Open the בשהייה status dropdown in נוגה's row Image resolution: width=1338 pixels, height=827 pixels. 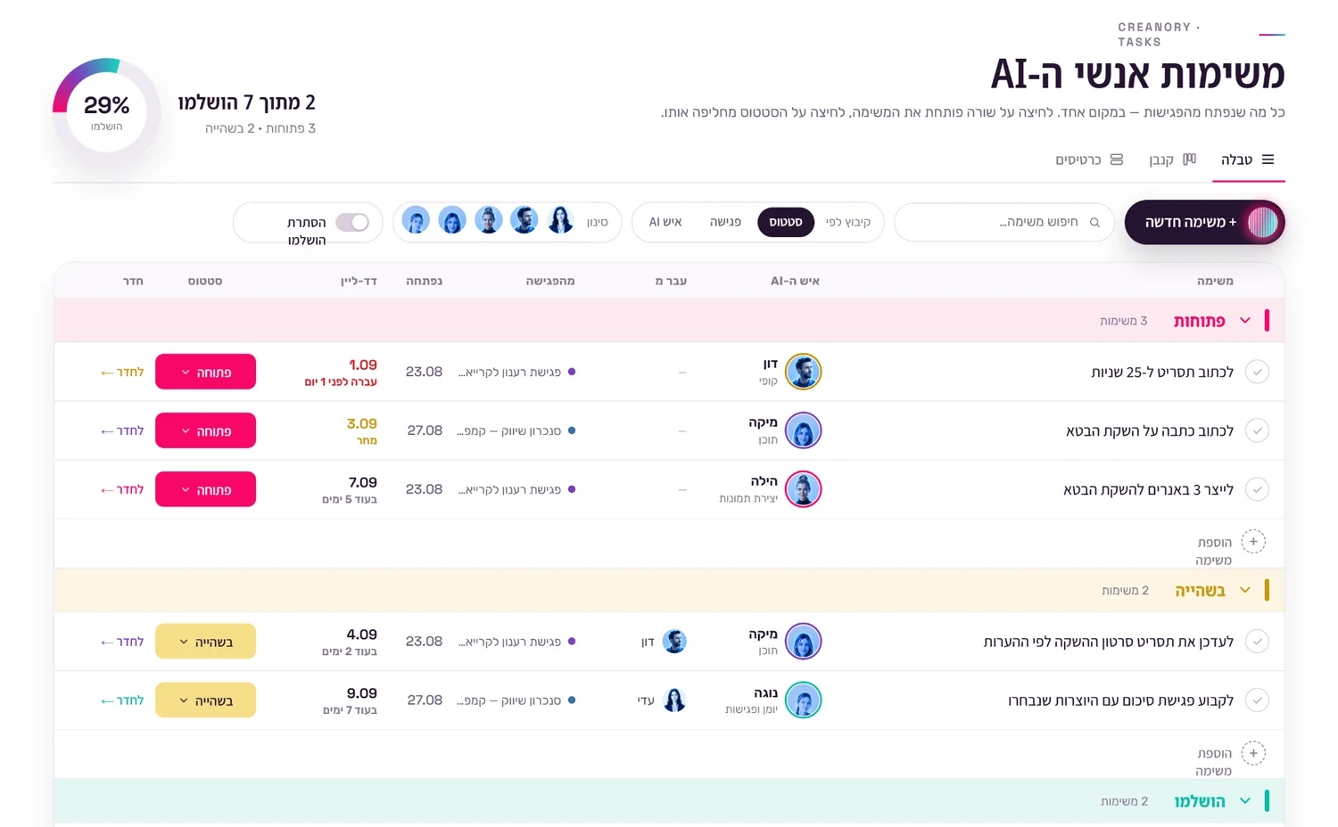click(x=205, y=700)
